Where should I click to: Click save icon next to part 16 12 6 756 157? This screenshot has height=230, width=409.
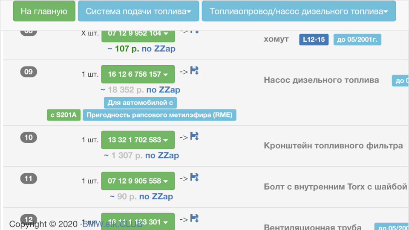click(x=194, y=71)
